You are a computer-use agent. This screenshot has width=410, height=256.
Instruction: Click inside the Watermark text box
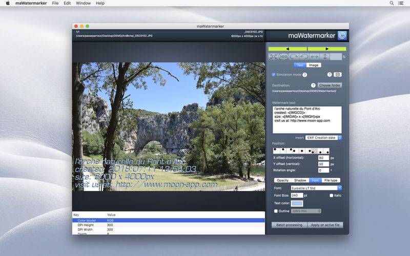pos(307,120)
